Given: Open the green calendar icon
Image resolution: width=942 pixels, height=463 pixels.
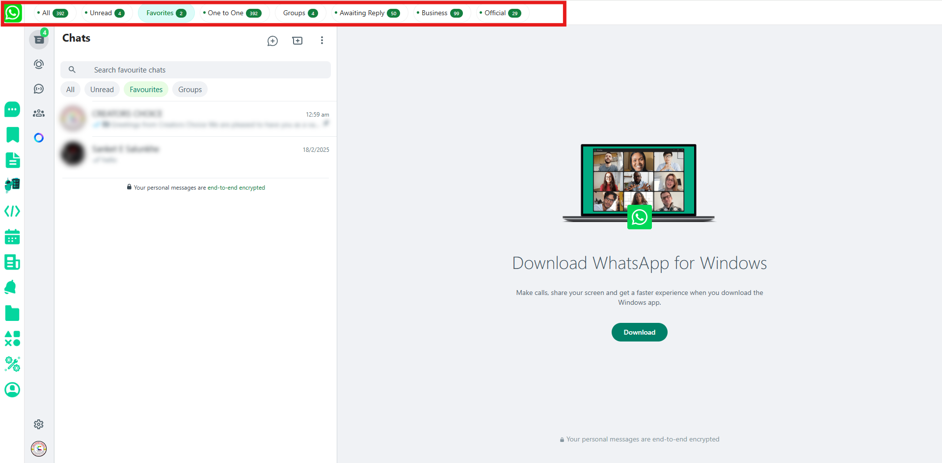Looking at the screenshot, I should click(x=12, y=237).
